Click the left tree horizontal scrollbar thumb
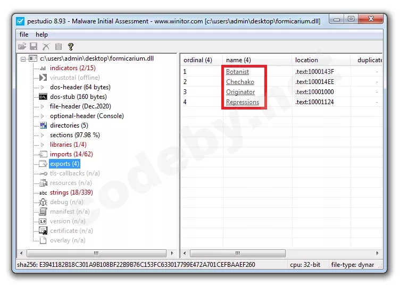Screen dimensions: 408x286 [x=96, y=253]
